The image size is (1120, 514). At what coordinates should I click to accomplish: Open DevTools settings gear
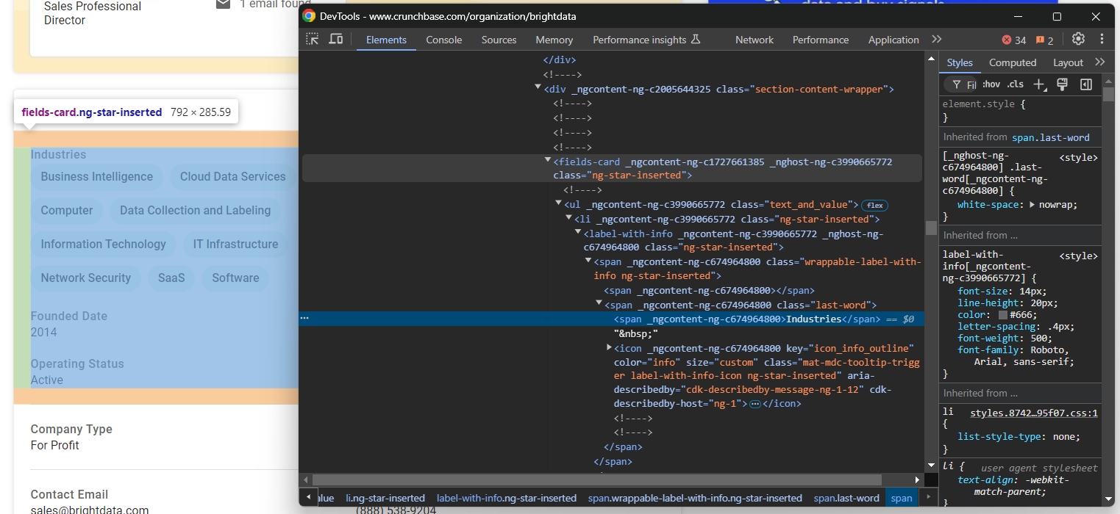click(1078, 40)
